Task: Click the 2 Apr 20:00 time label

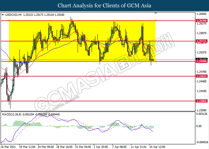Action: pyautogui.click(x=101, y=147)
